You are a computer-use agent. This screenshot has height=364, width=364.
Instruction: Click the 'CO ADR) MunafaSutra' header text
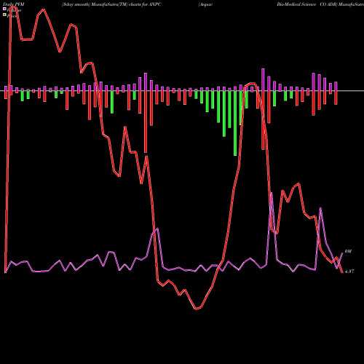342,4
